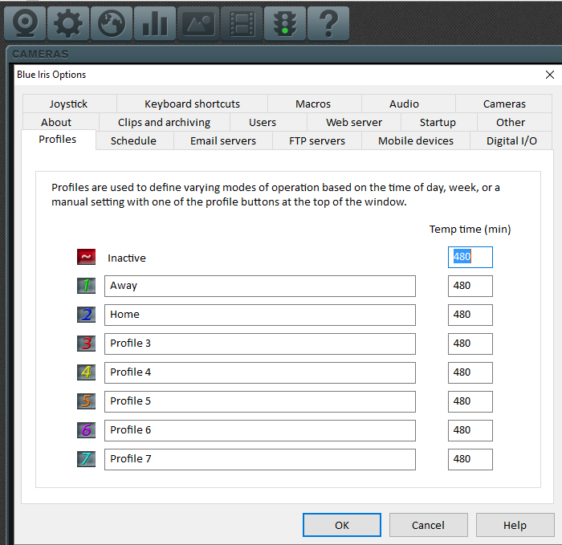
Task: Confirm with the OK button
Action: 342,525
